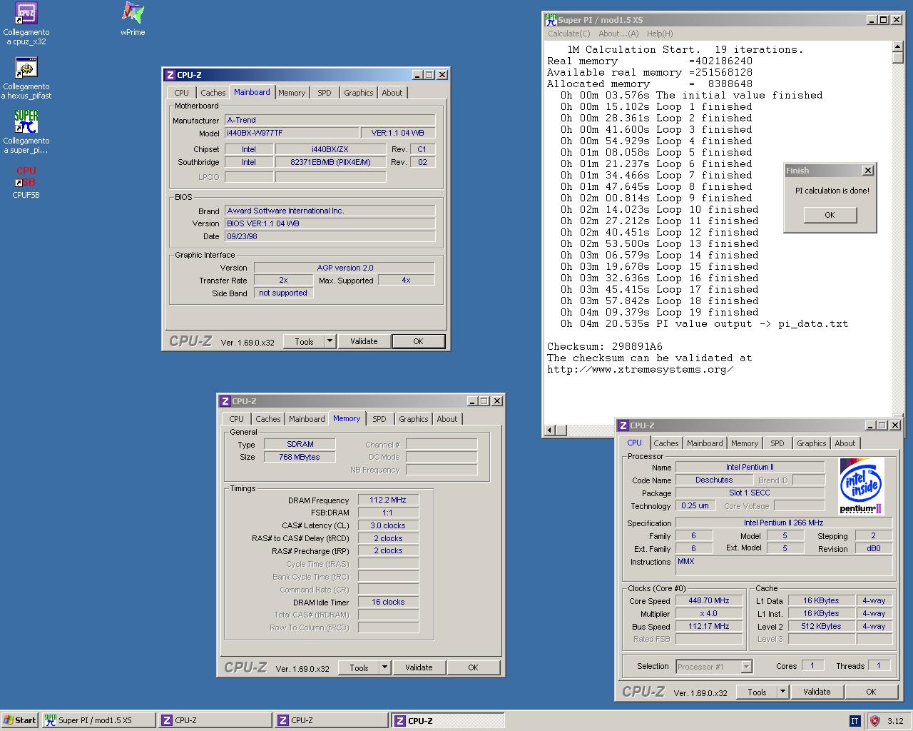Click the Memory Size 768 MBytes value

click(300, 457)
